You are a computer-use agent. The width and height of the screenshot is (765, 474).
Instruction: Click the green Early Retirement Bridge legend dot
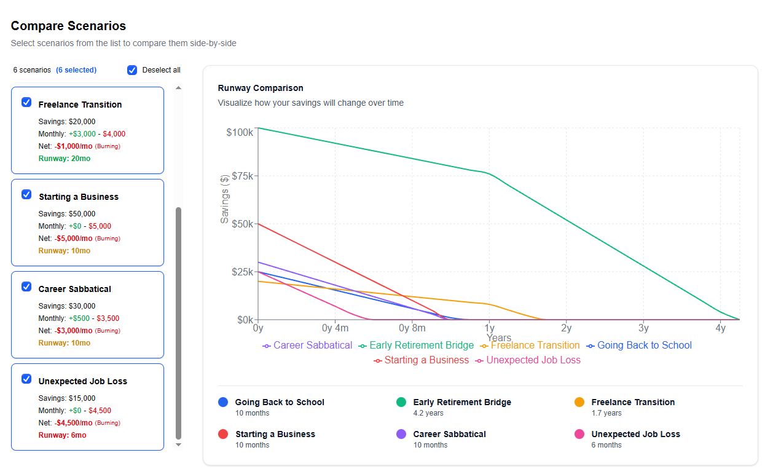(x=400, y=401)
